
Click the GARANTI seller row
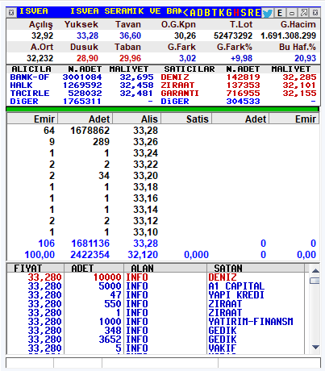tap(239, 94)
